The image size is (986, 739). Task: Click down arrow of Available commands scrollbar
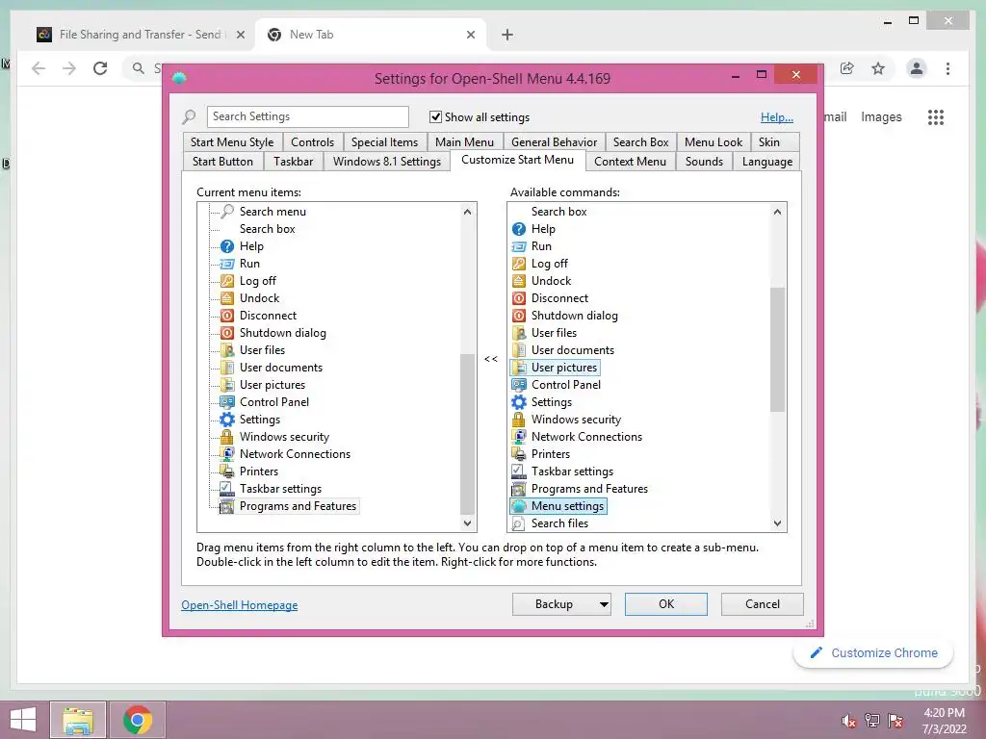pos(777,523)
